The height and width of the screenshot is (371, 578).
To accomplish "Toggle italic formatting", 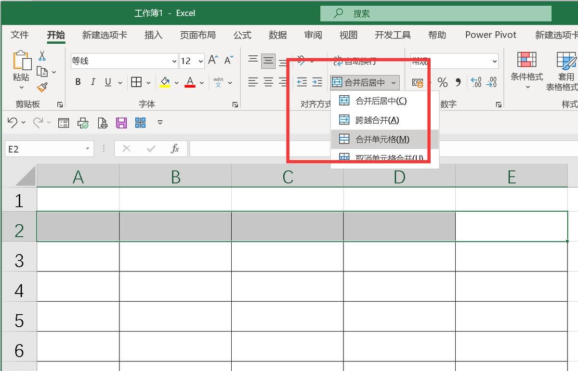I will 93,82.
